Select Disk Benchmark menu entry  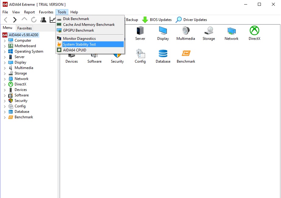point(90,19)
